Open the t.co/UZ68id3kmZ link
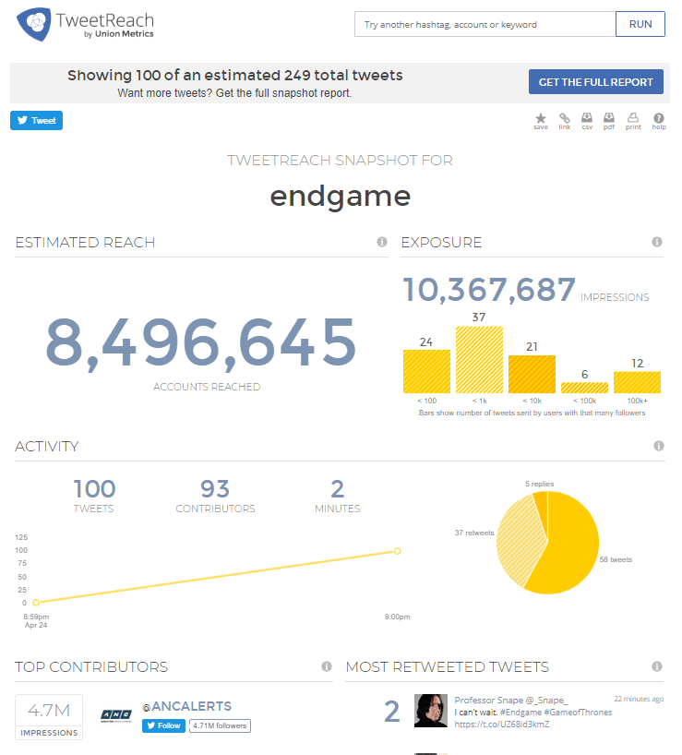Screen dimensions: 682x755 [502, 725]
